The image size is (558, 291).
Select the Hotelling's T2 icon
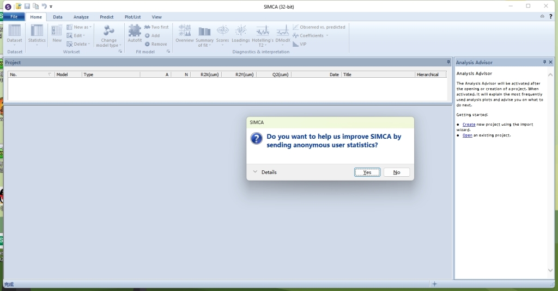(263, 31)
